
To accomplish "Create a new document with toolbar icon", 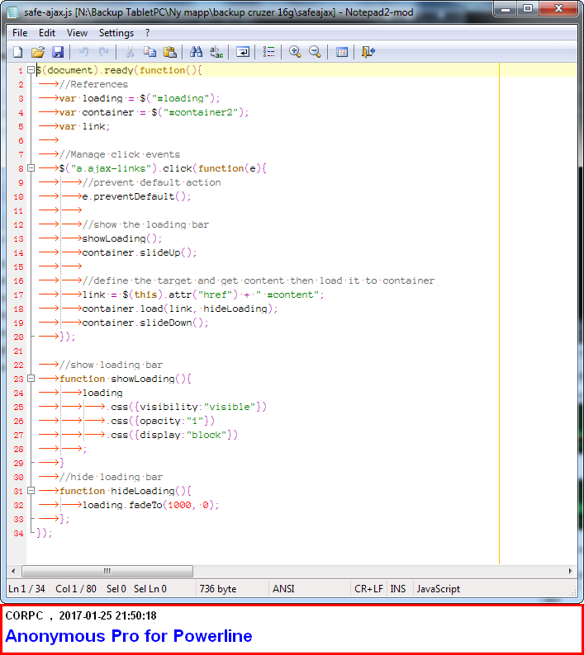I will (18, 52).
